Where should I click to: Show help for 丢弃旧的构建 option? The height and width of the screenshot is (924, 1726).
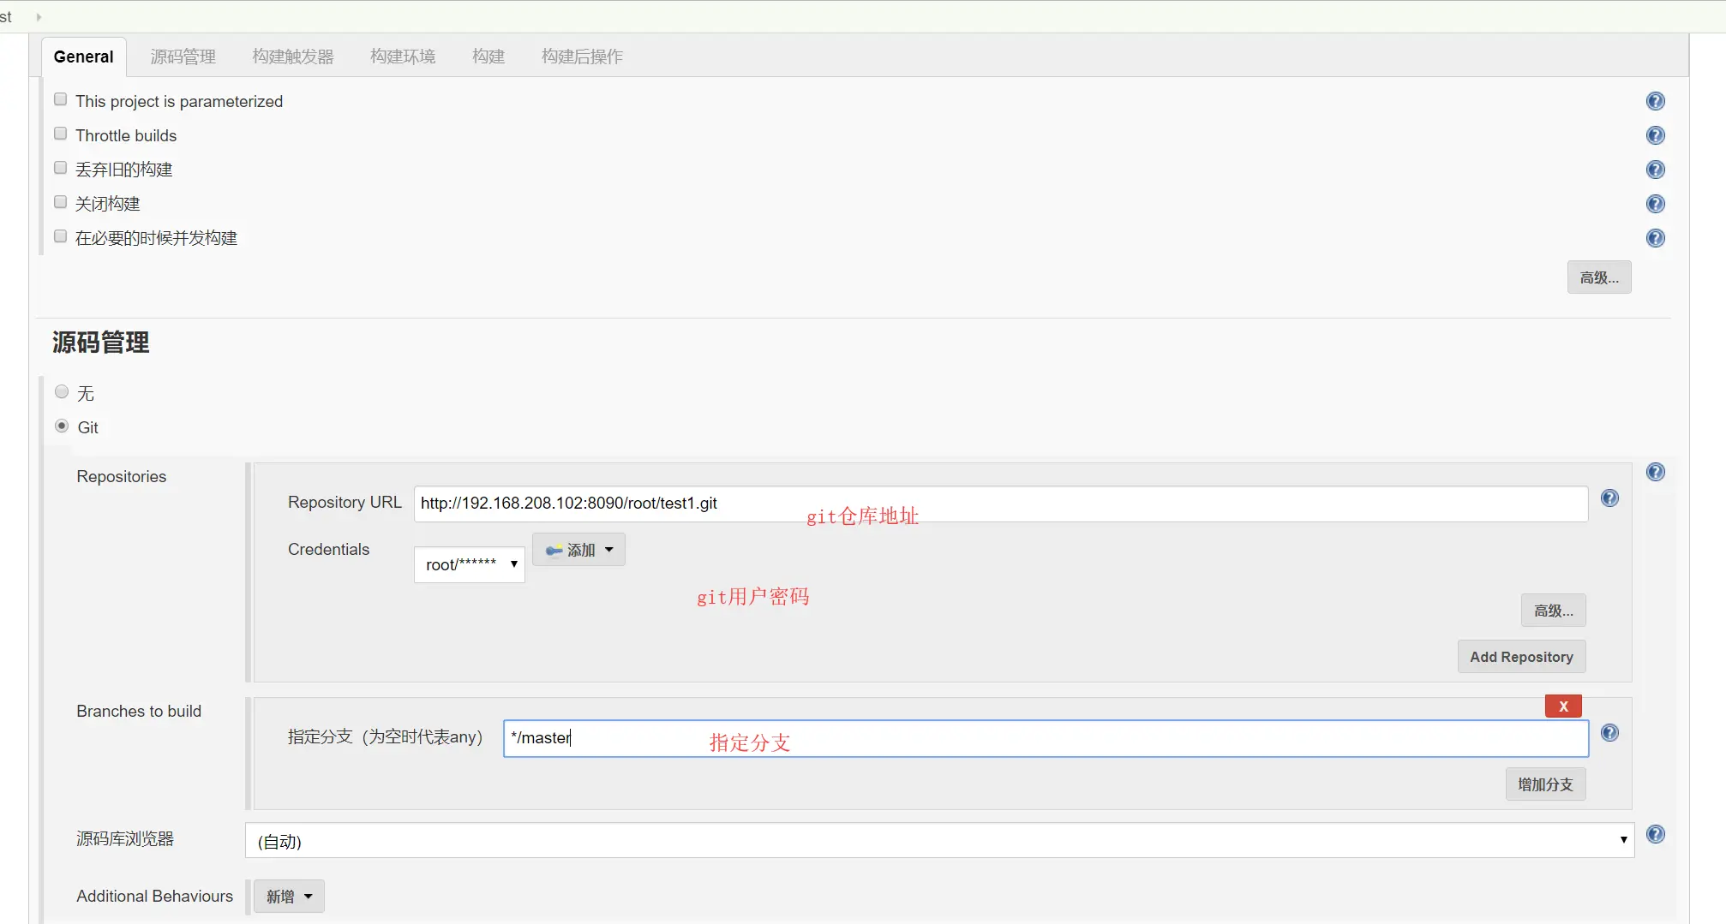pyautogui.click(x=1656, y=170)
